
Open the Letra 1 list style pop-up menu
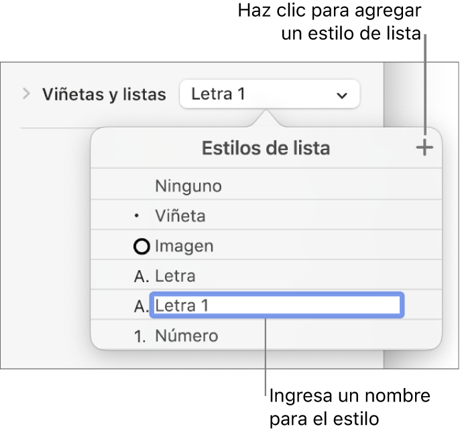(x=268, y=95)
